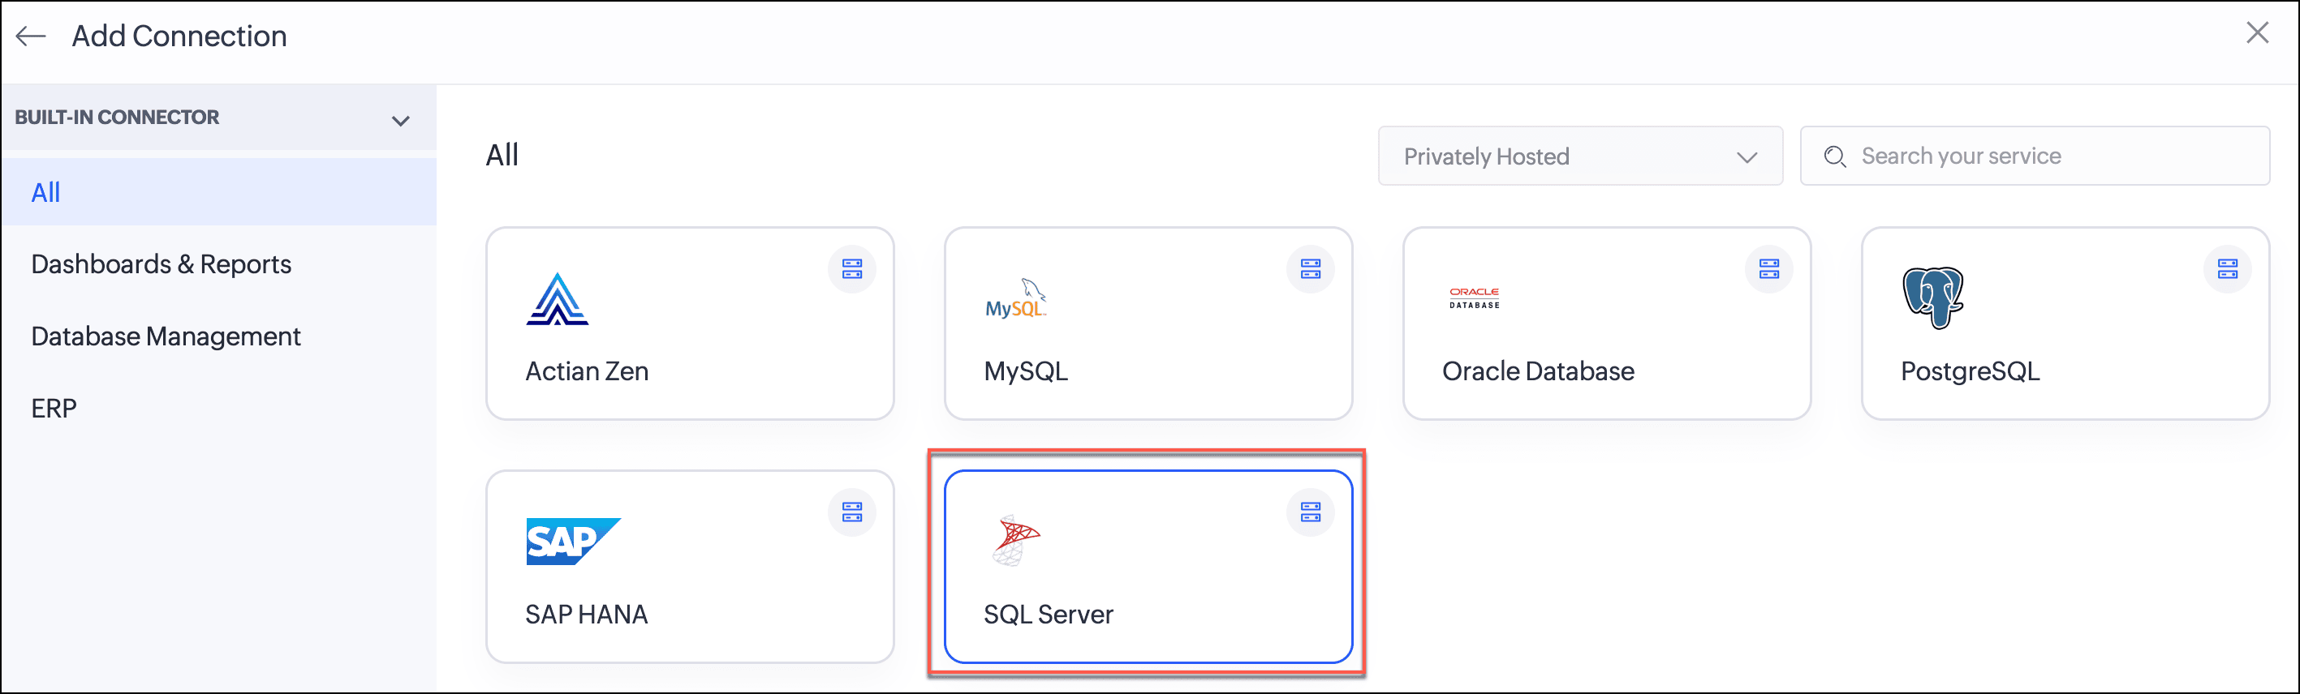Click the server icon on SAP HANA card
This screenshot has width=2300, height=694.
click(852, 512)
